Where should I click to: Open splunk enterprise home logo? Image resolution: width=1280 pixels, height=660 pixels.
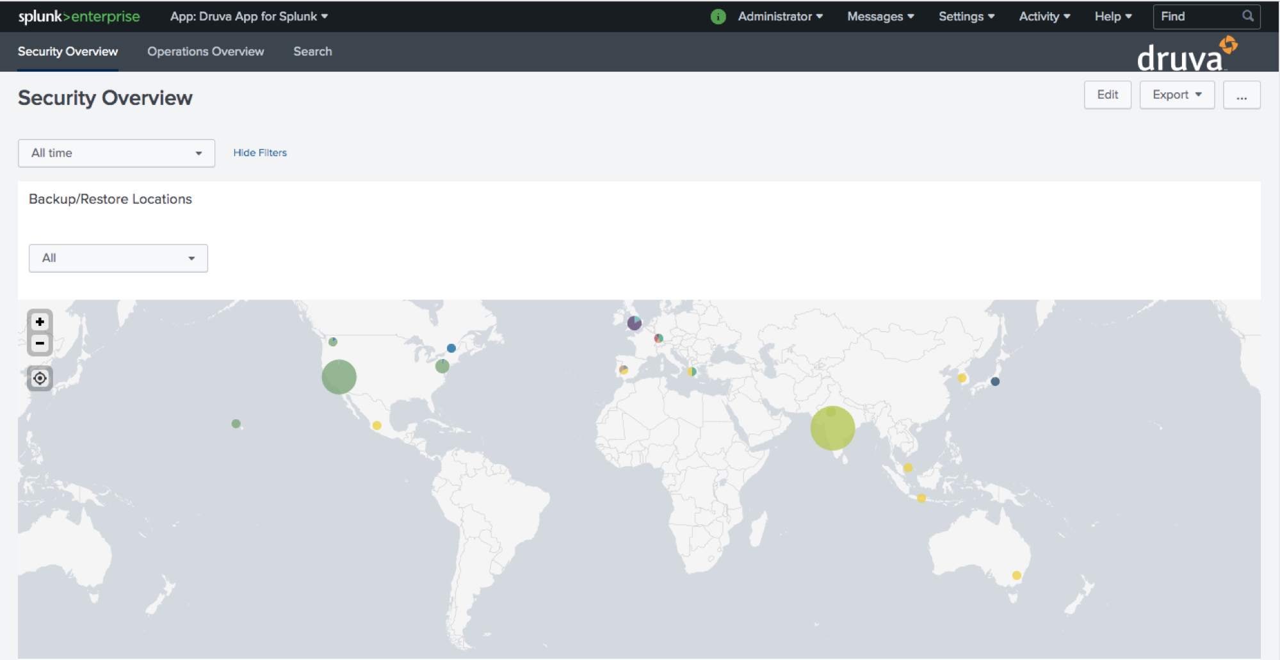point(79,17)
